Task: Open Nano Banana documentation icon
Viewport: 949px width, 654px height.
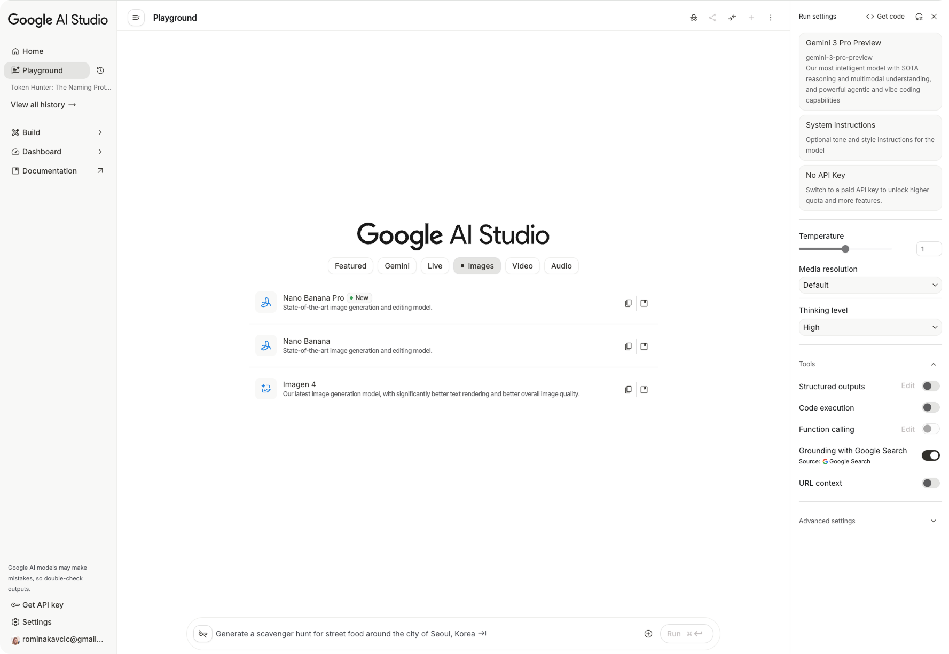Action: (644, 346)
